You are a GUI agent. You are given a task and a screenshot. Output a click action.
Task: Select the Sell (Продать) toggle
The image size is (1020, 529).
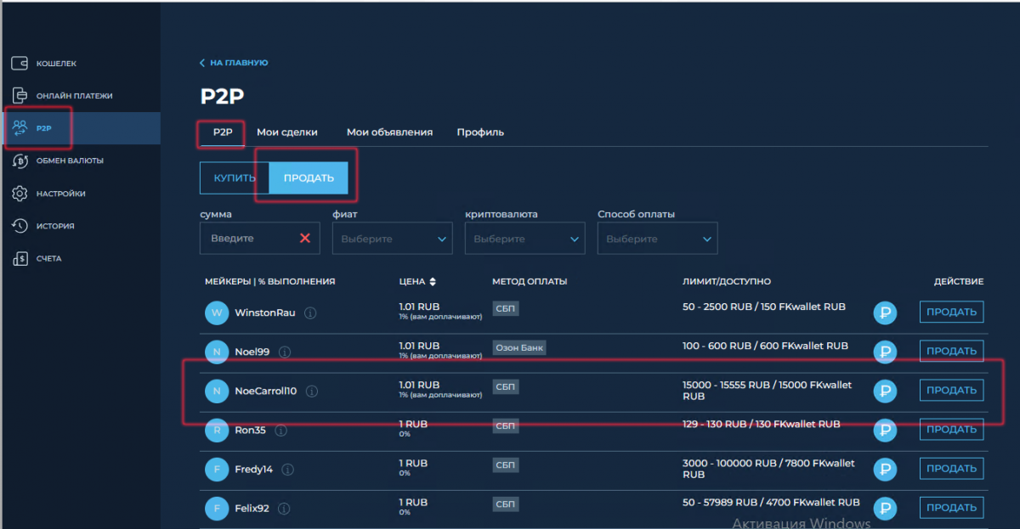309,178
